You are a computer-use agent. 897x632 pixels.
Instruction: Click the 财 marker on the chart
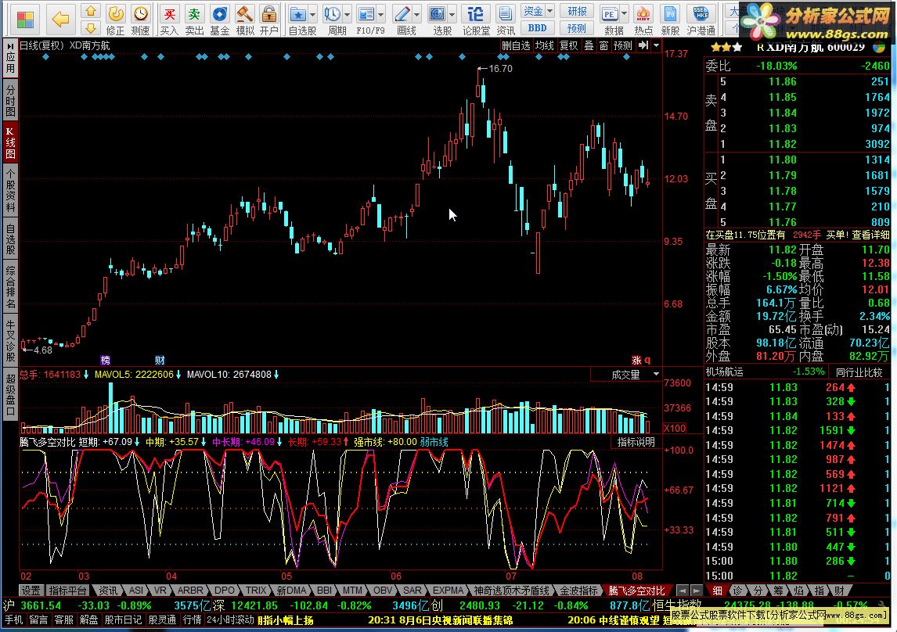coord(160,360)
